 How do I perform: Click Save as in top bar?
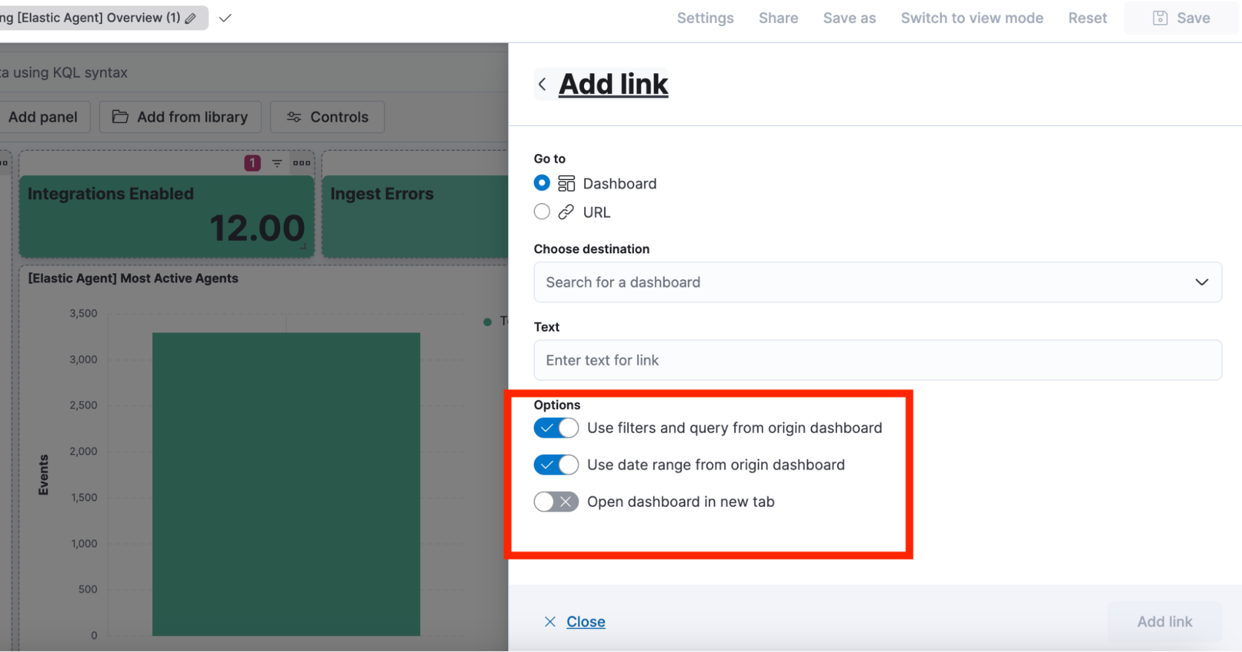tap(849, 18)
